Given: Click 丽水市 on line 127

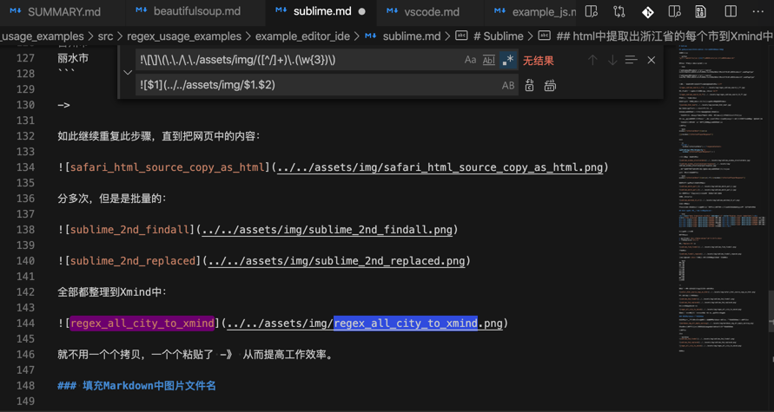Looking at the screenshot, I should (x=73, y=58).
